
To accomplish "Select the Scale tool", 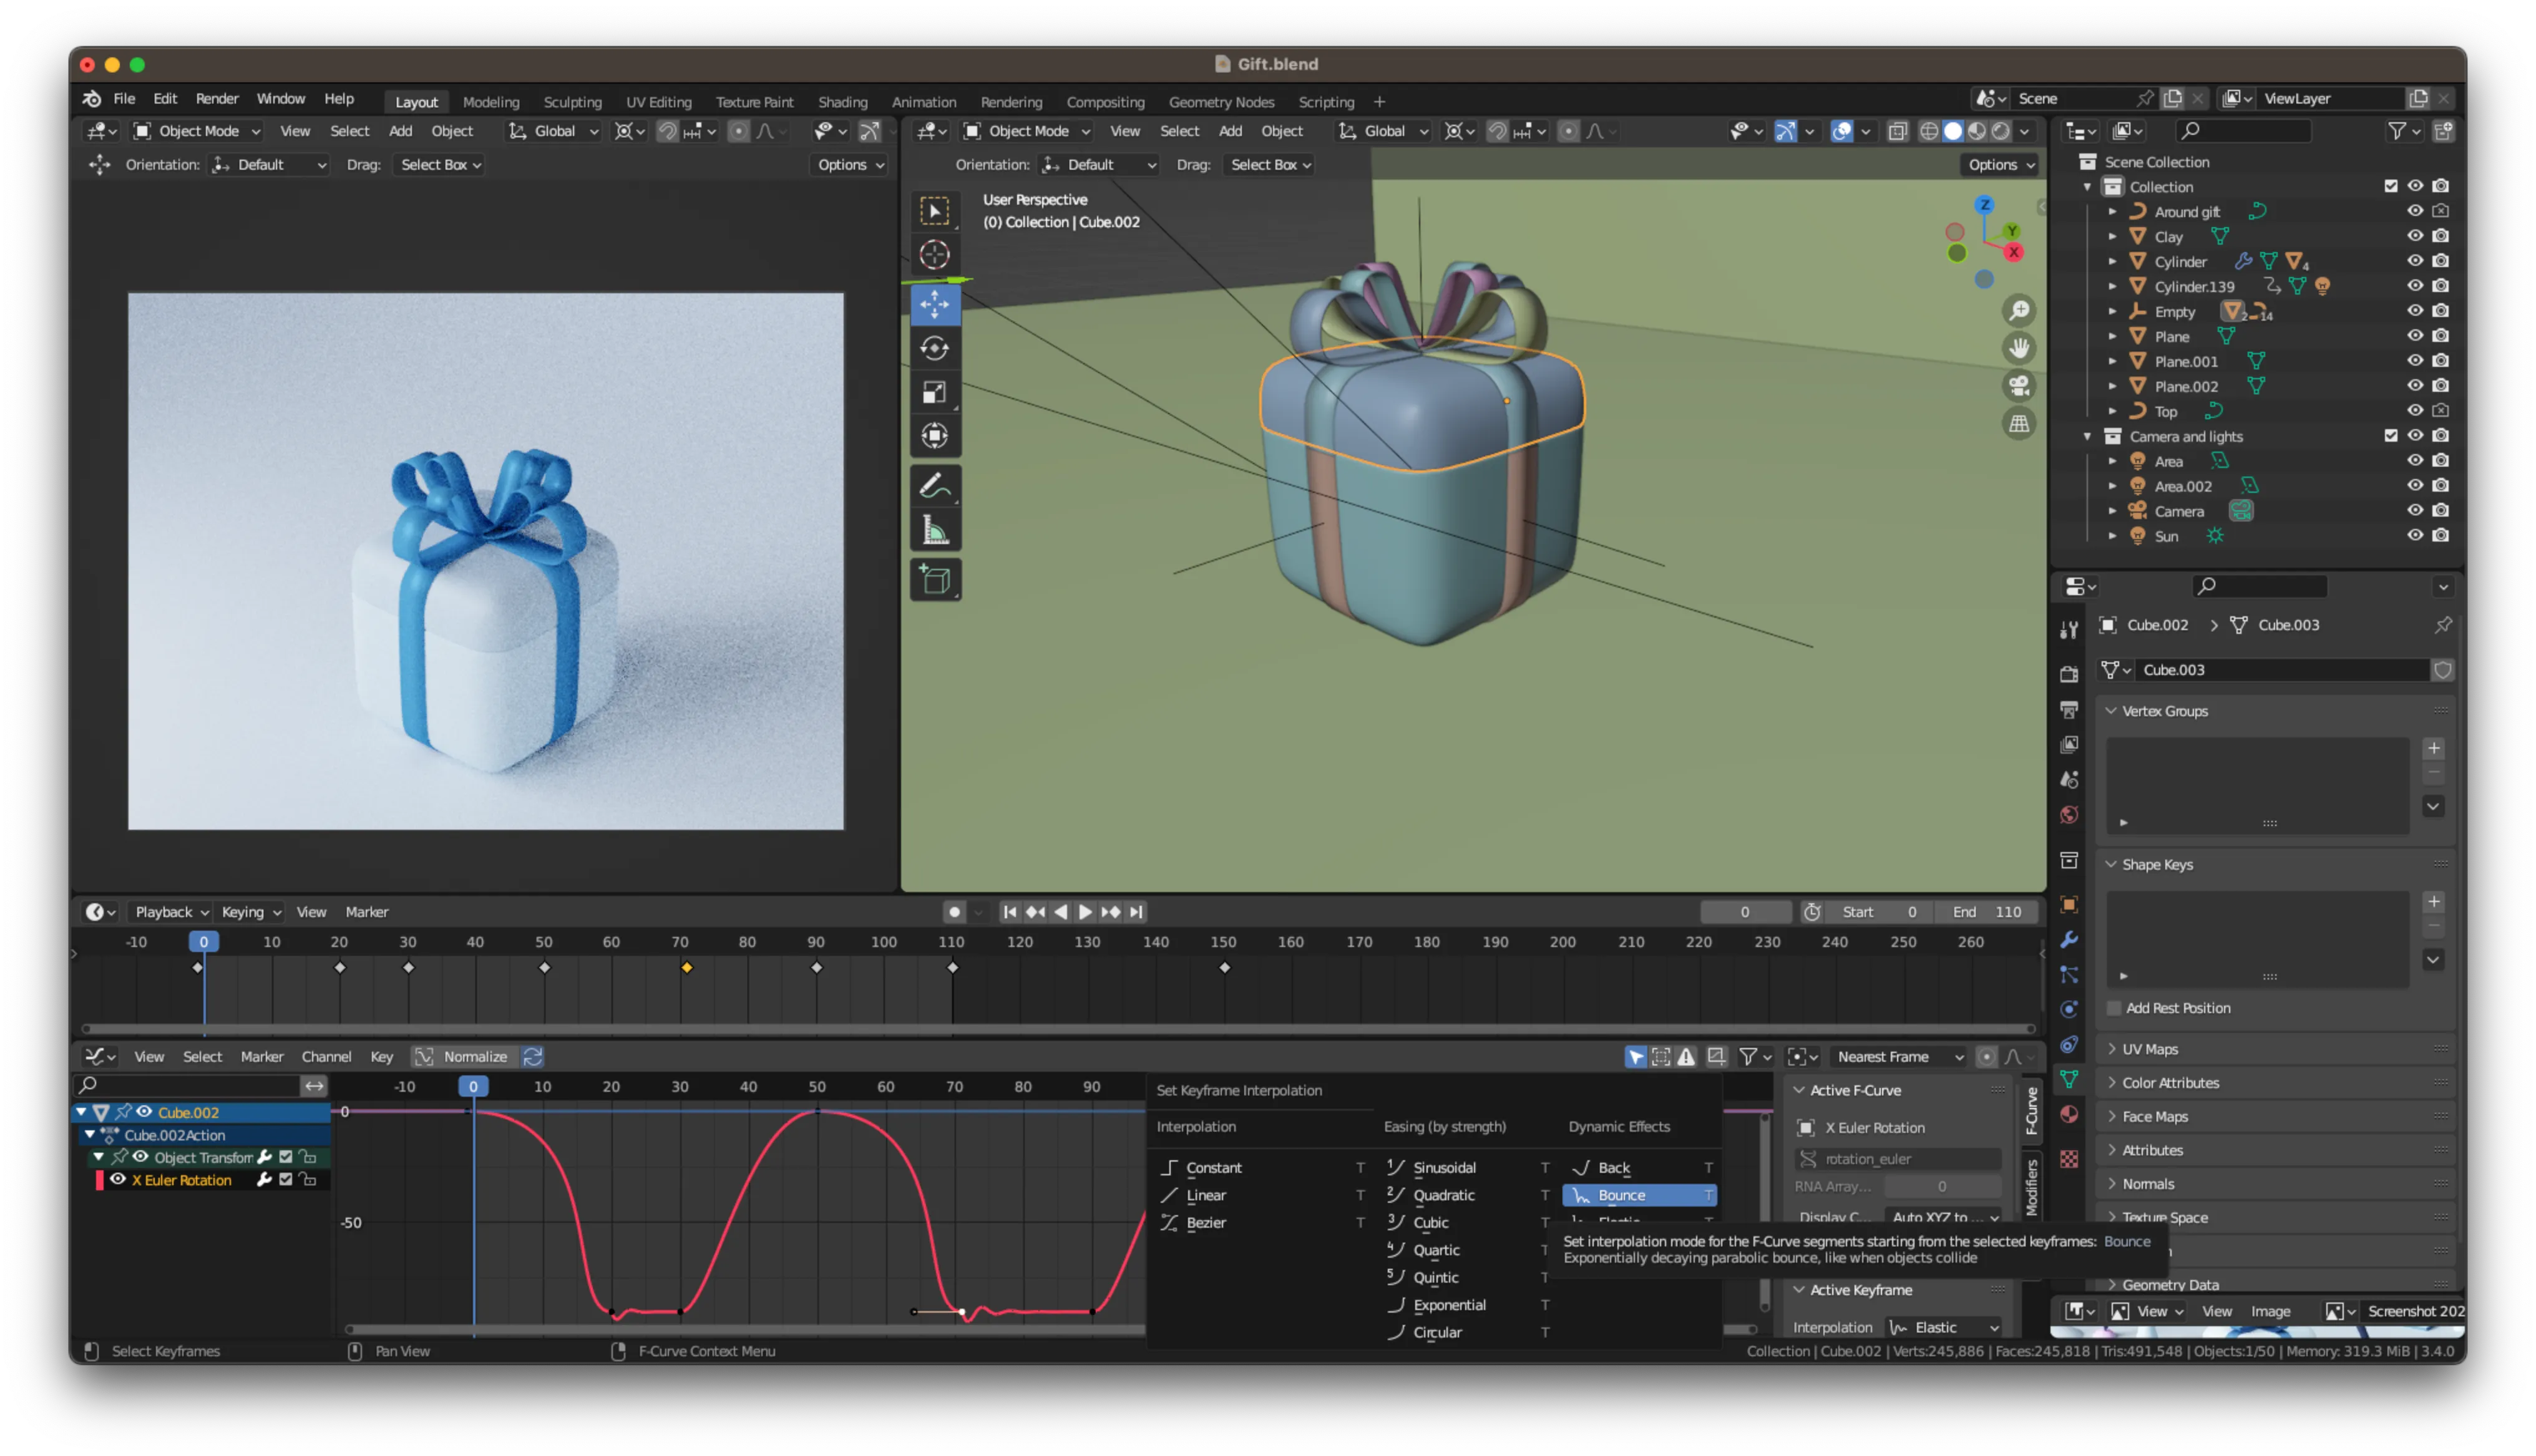I will pos(934,392).
